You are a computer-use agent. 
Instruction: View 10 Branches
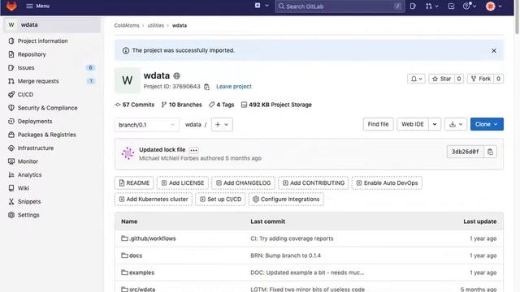click(x=181, y=105)
